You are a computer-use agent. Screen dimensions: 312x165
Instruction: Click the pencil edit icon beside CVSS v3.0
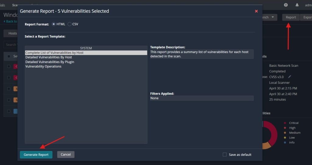tap(290, 77)
